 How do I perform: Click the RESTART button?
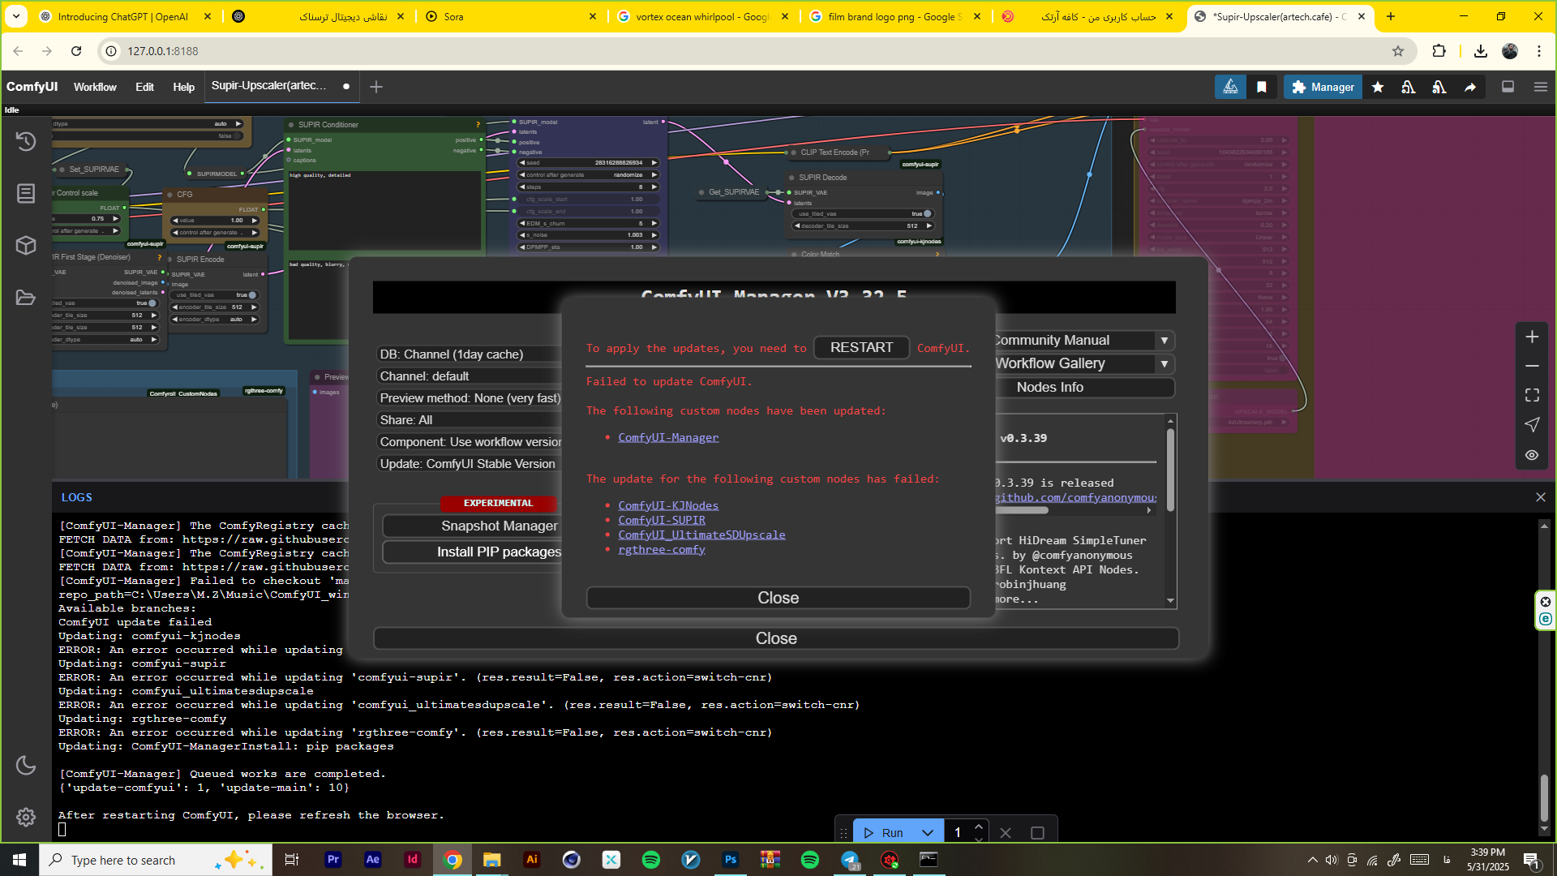pyautogui.click(x=861, y=347)
